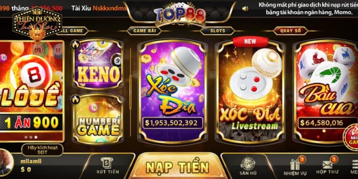Open the Hộp Thư mail envelope icon
This screenshot has width=358, height=179.
pyautogui.click(x=328, y=164)
